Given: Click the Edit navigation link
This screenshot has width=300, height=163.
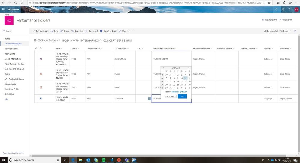Looking at the screenshot, I should click(6, 99).
